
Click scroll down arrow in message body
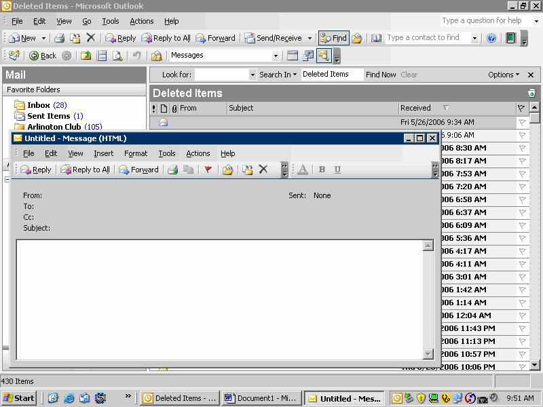click(x=428, y=353)
